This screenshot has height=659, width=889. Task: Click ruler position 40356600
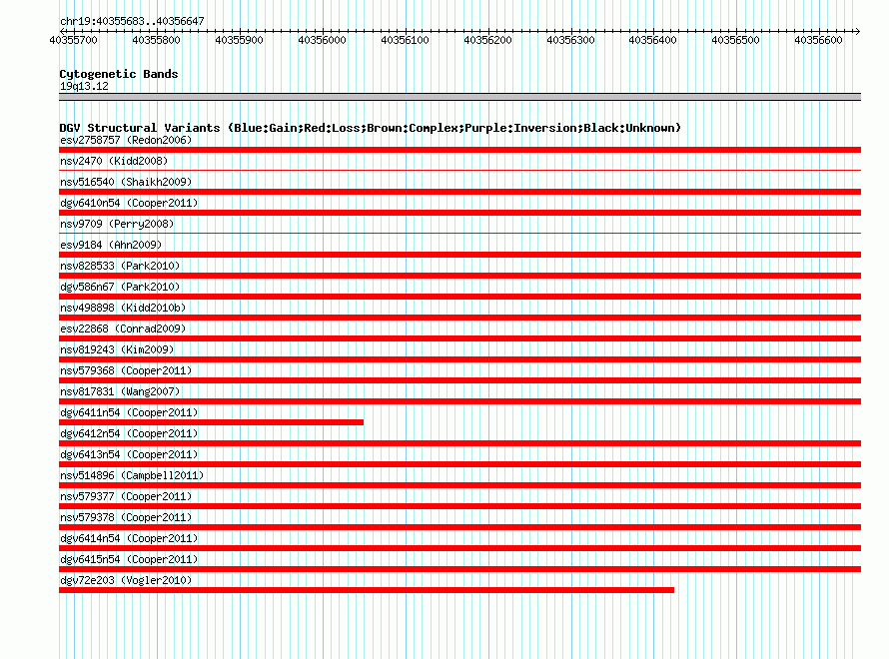[818, 40]
